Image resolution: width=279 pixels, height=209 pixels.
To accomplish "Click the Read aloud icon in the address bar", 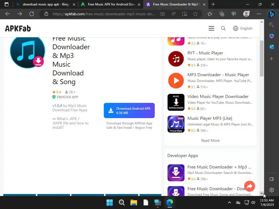I will [x=174, y=14].
